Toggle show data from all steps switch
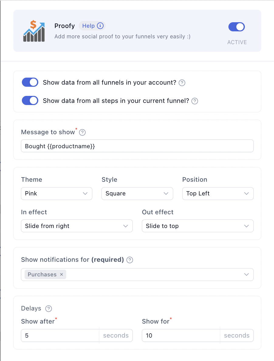The width and height of the screenshot is (274, 361). point(30,101)
